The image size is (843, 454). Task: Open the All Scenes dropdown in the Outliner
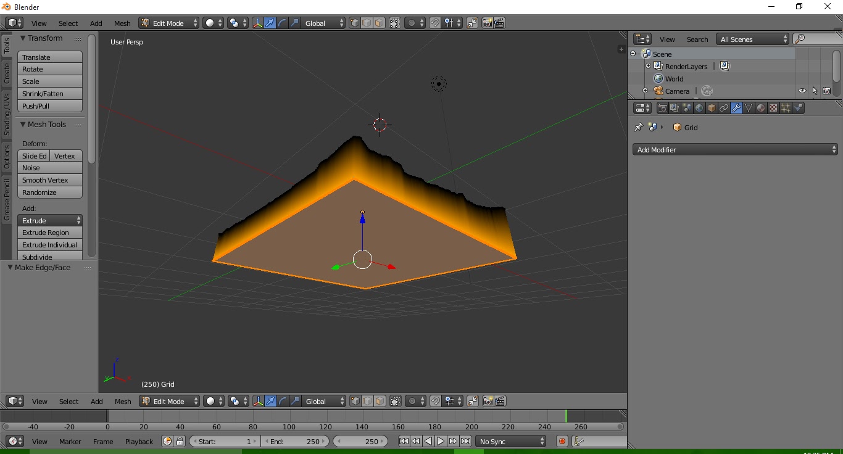click(x=752, y=39)
